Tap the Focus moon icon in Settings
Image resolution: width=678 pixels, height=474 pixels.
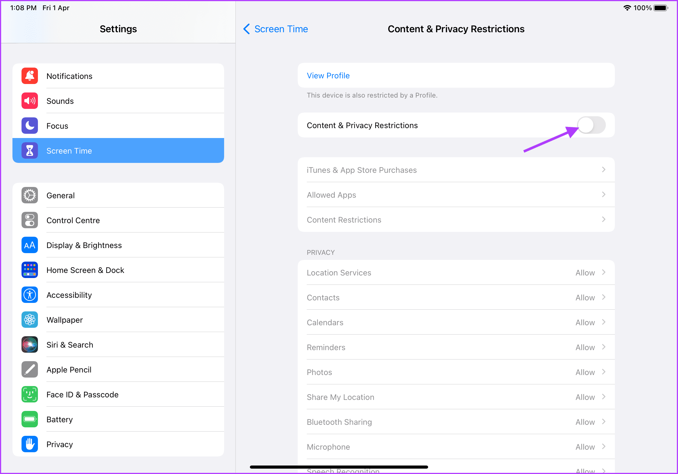tap(29, 126)
